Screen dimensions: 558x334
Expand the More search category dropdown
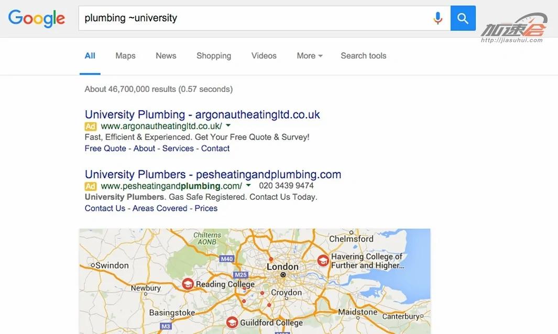coord(309,56)
